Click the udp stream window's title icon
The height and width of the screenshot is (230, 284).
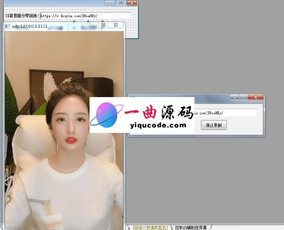(x=7, y=26)
